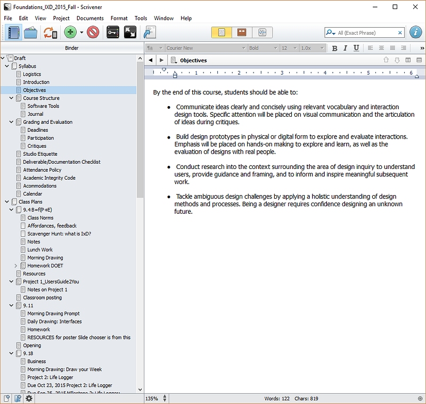This screenshot has width=426, height=404.
Task: Select Introduction in the binder
Action: click(x=36, y=82)
